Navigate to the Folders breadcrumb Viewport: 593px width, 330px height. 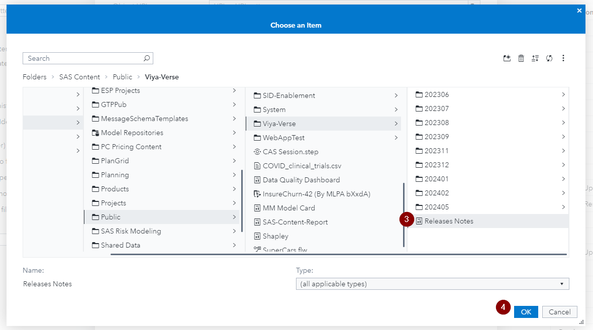(34, 76)
